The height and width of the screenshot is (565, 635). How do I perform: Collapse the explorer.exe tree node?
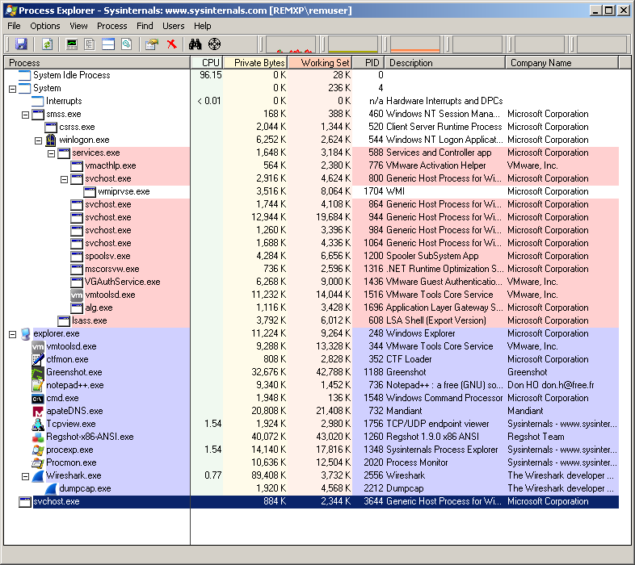coord(13,334)
